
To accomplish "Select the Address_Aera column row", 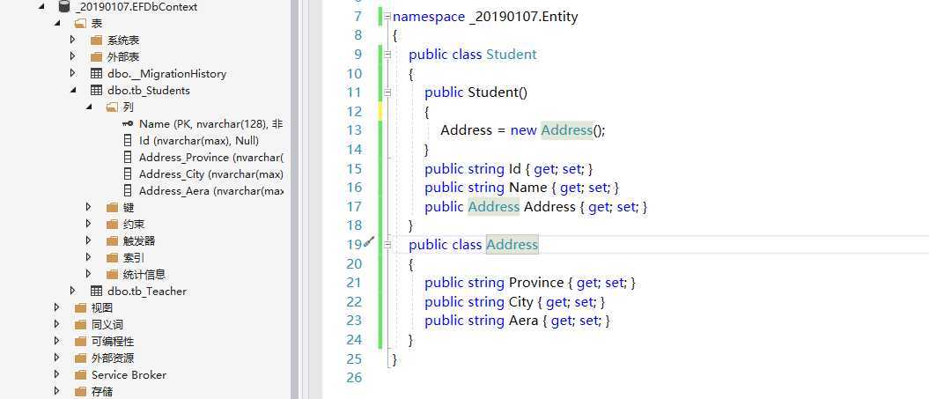I will tap(211, 190).
